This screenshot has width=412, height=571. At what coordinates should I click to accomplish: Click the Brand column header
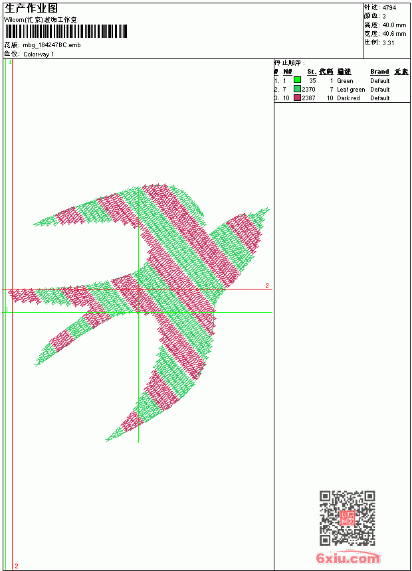379,72
